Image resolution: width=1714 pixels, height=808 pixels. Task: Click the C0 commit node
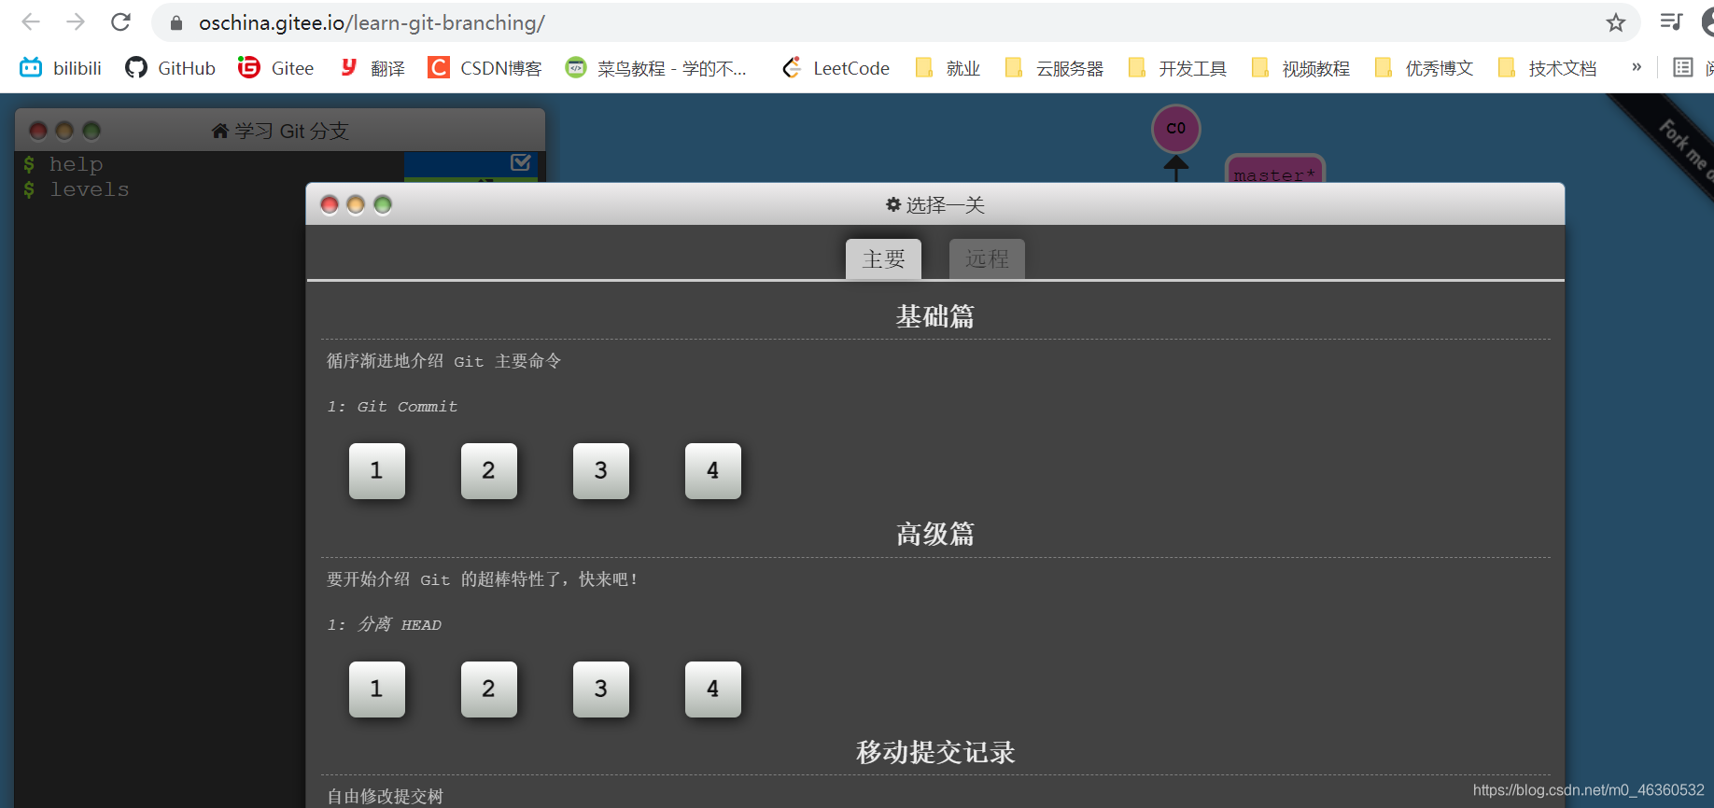click(x=1176, y=129)
